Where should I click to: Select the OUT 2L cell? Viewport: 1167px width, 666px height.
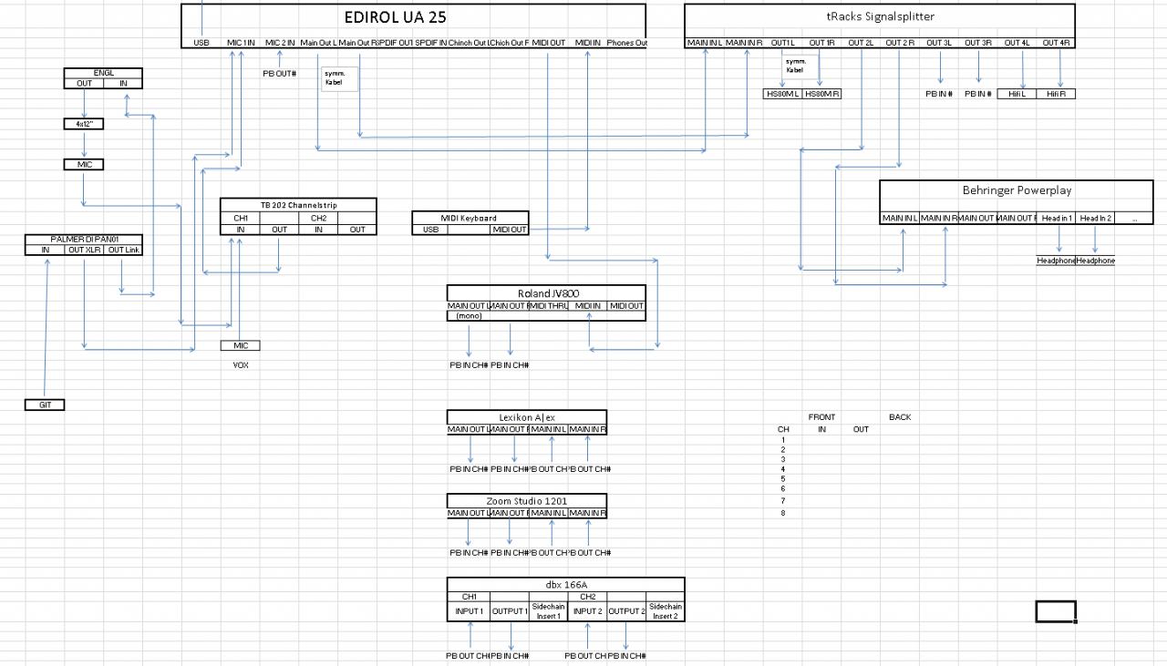[861, 43]
